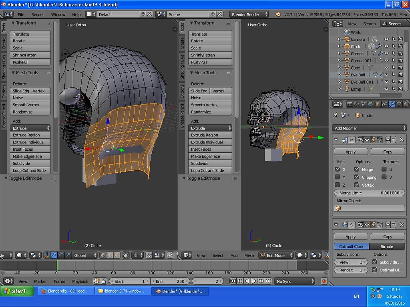The height and width of the screenshot is (307, 410).
Task: Disable the Clipping option in Mirror modifier
Action: click(x=358, y=177)
